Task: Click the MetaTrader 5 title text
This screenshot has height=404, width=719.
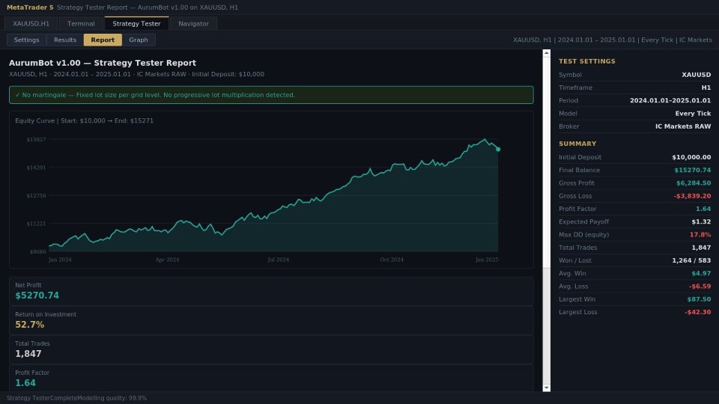Action: [30, 7]
